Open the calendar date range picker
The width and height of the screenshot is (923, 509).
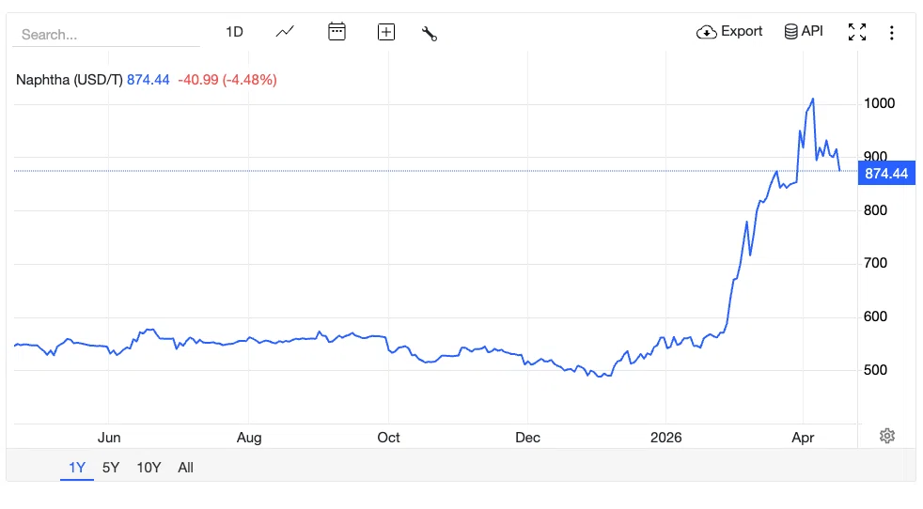point(336,31)
